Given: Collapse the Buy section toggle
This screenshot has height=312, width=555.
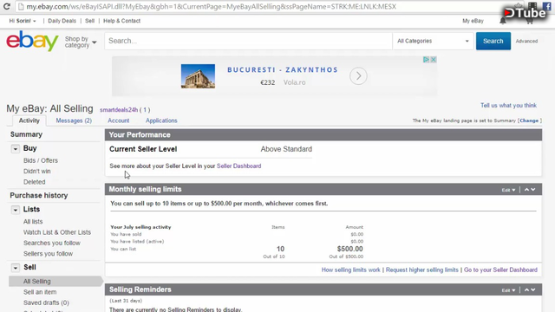Looking at the screenshot, I should point(16,148).
